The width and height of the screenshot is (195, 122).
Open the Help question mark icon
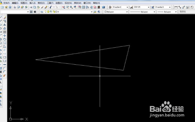(104, 7)
